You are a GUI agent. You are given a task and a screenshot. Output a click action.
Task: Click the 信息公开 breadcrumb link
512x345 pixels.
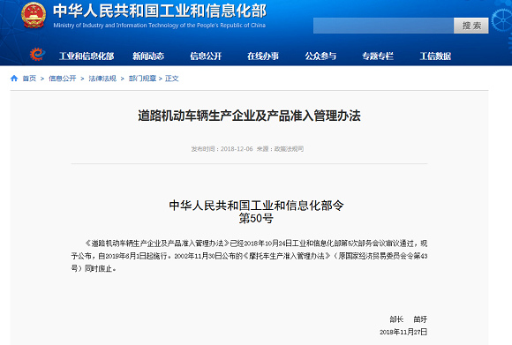pyautogui.click(x=63, y=79)
